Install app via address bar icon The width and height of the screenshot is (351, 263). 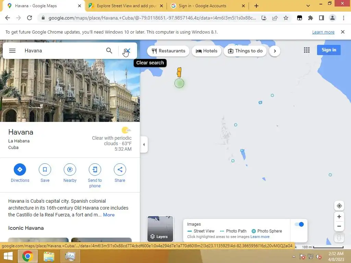(x=264, y=18)
